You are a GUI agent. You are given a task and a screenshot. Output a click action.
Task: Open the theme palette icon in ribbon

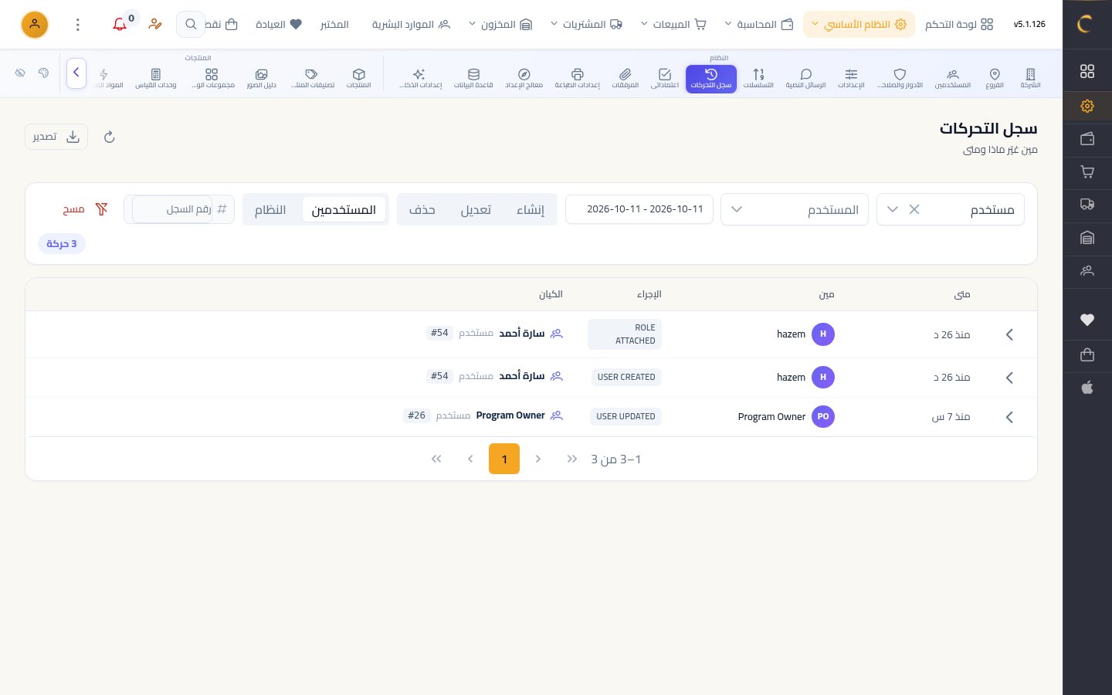click(x=43, y=73)
